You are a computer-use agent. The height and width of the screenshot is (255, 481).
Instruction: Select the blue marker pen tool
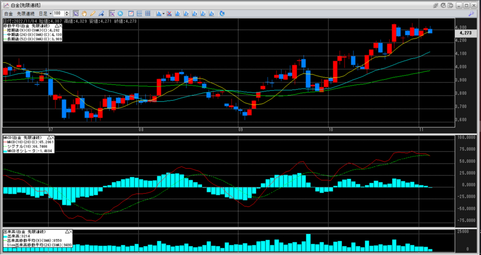101,14
